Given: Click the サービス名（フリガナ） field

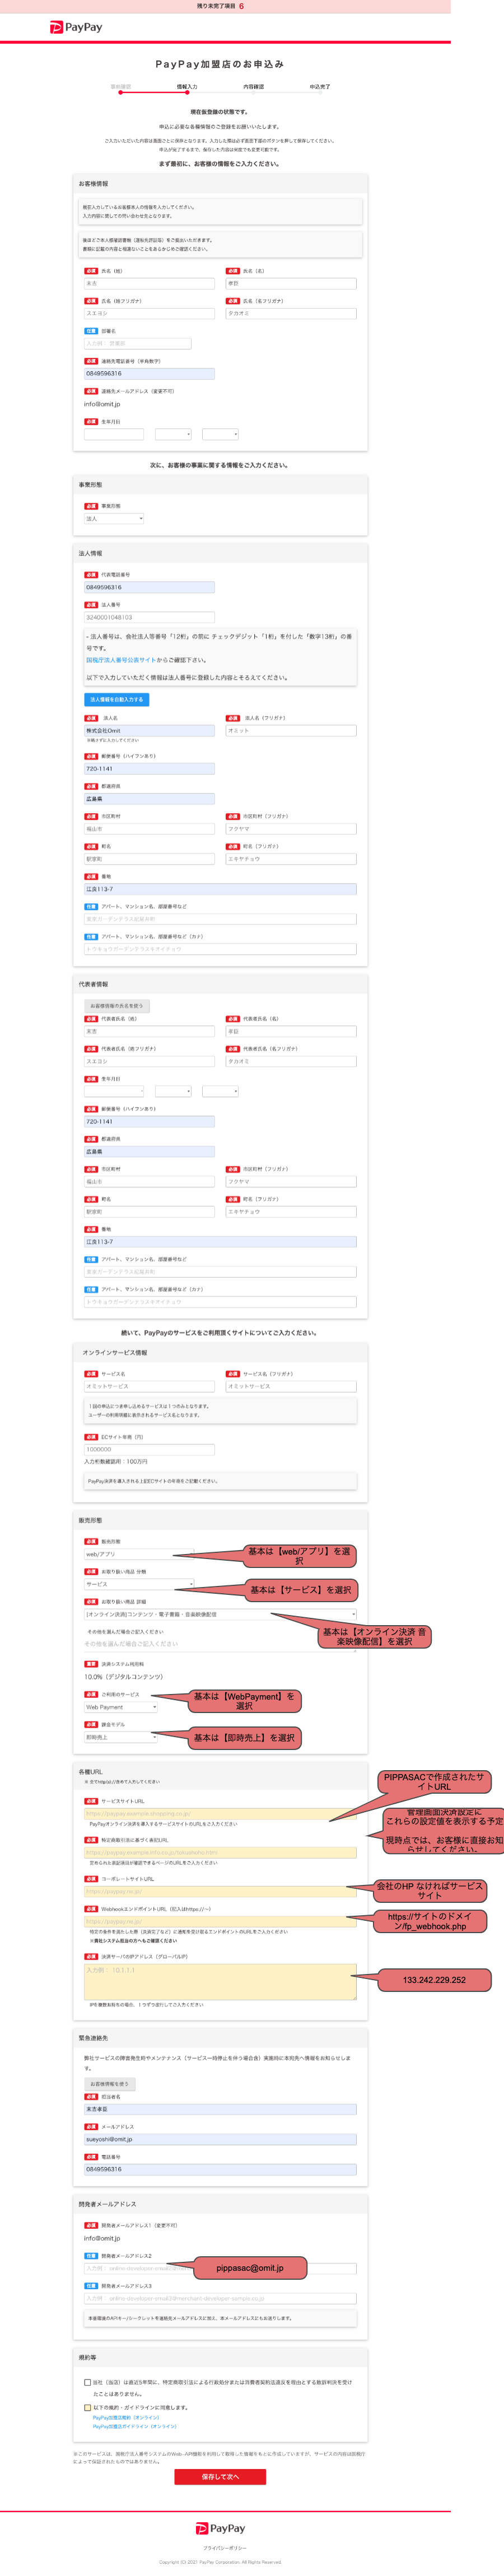Looking at the screenshot, I should 291,1386.
